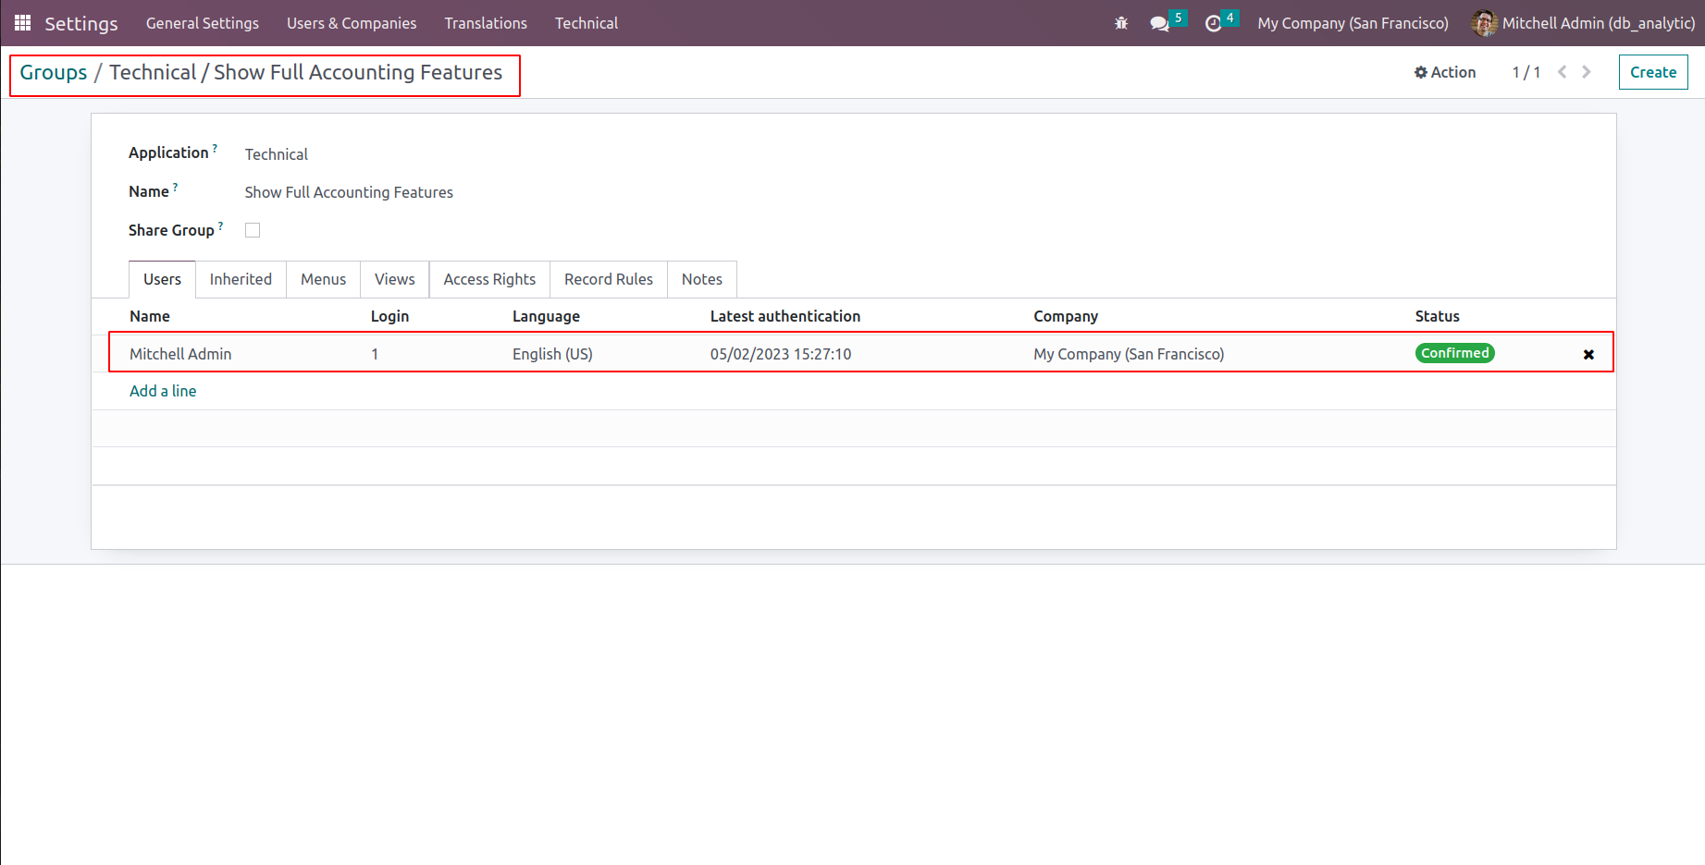Open the Users & Companies menu

352,23
